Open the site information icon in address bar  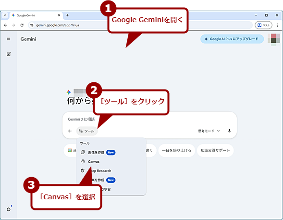pyautogui.click(x=32, y=25)
